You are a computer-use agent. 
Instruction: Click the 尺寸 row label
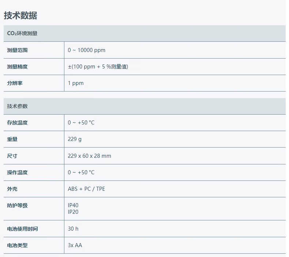click(12, 156)
